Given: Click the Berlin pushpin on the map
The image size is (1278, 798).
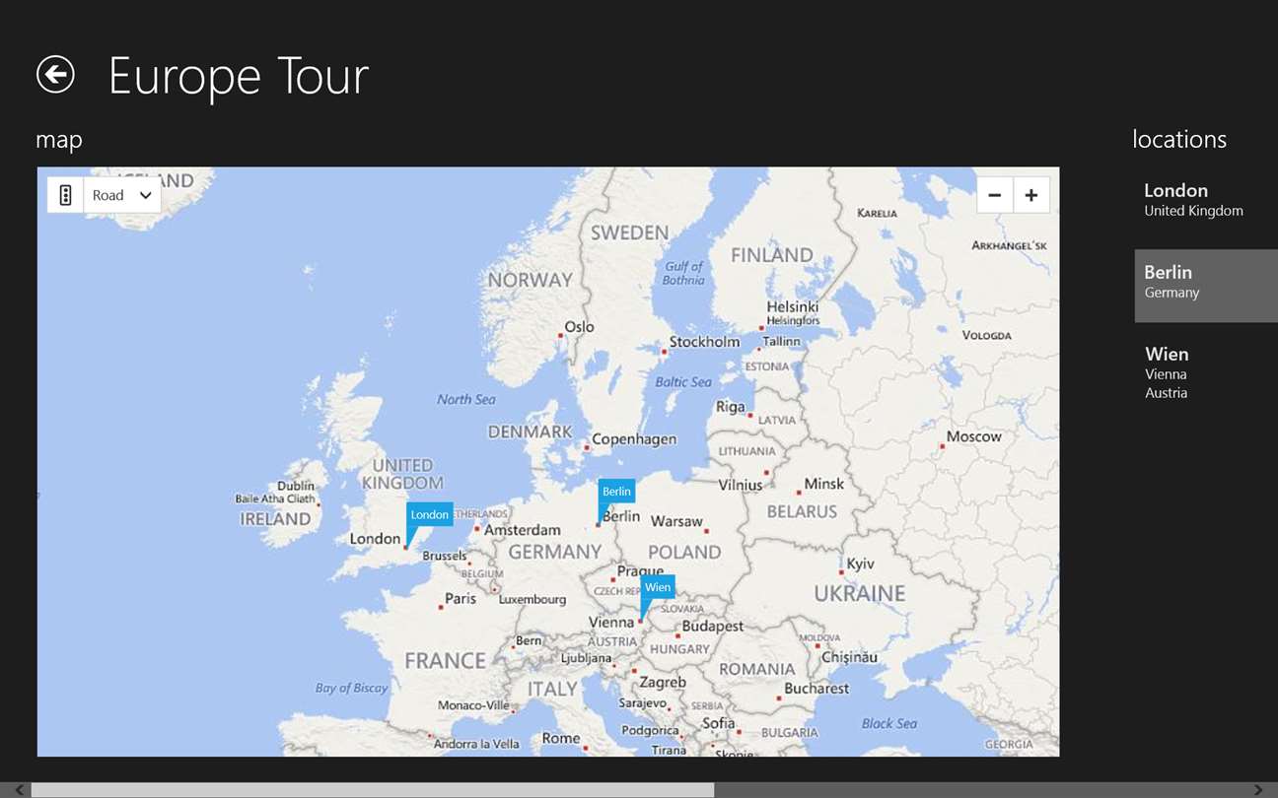Looking at the screenshot, I should tap(616, 492).
